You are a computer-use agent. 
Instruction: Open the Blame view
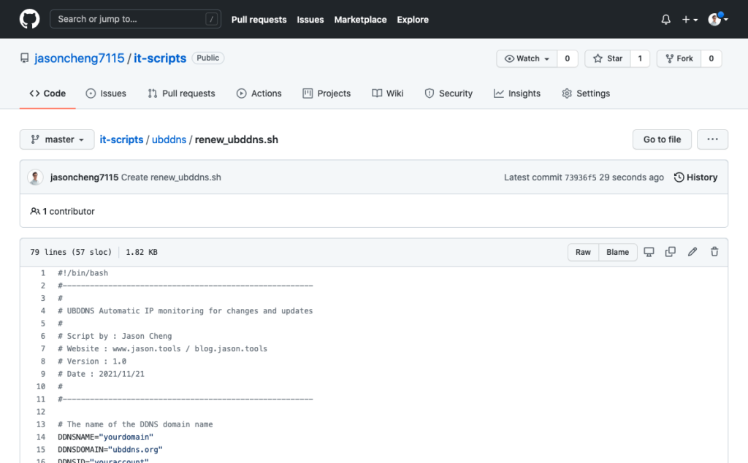(x=618, y=252)
